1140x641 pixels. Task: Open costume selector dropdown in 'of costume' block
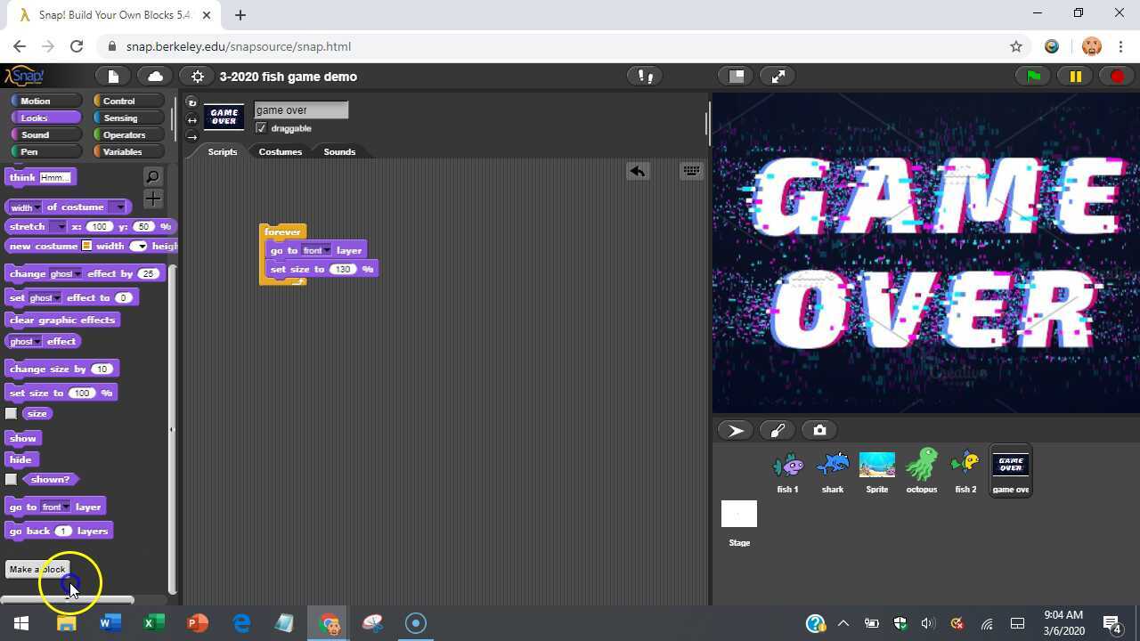point(118,207)
